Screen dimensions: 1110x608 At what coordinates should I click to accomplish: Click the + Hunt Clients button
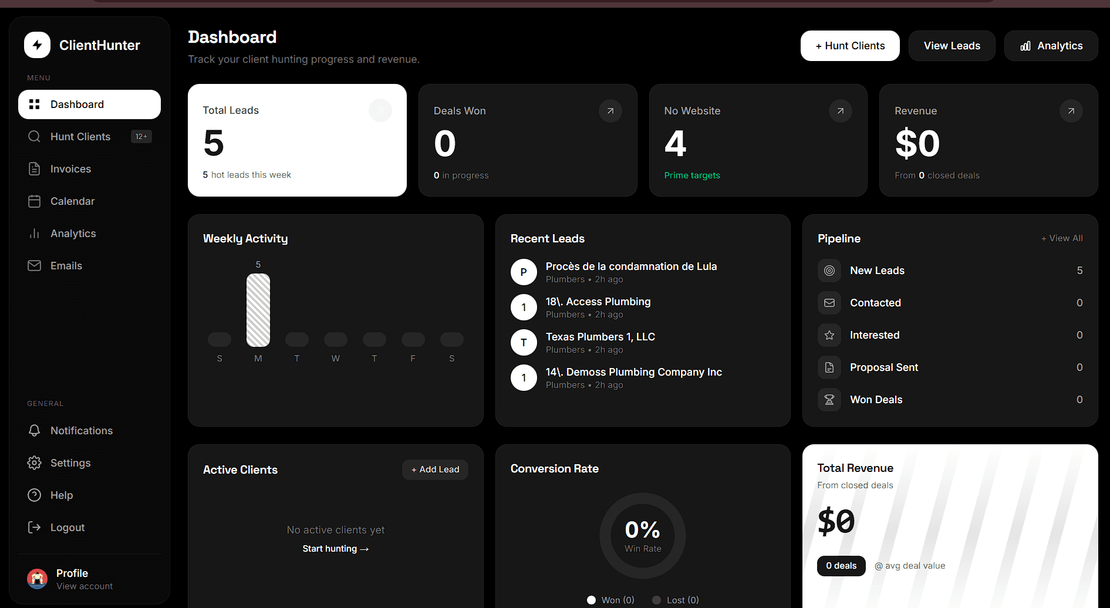click(849, 45)
